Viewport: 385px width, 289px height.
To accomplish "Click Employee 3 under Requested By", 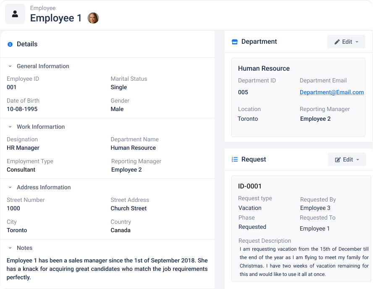I will 315,208.
